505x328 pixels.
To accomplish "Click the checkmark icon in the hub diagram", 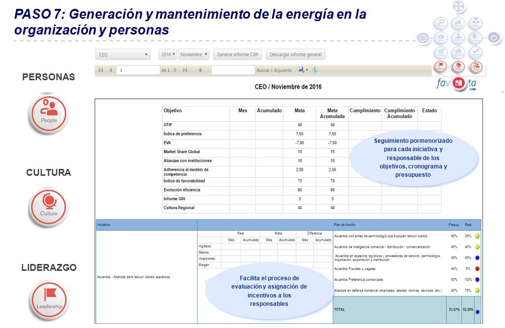I will point(475,52).
